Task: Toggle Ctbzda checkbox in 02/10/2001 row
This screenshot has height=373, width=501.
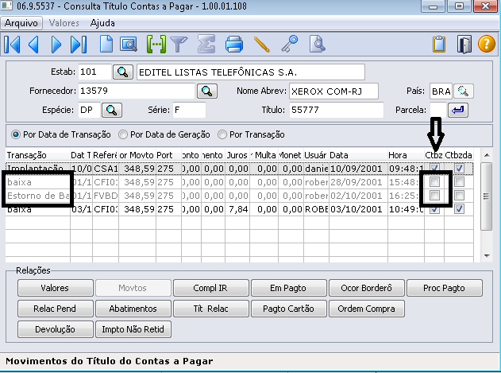Action: 459,196
